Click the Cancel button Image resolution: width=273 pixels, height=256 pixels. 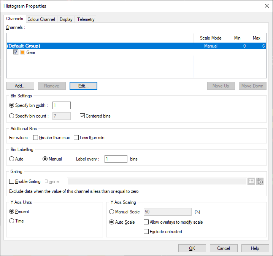click(224, 248)
